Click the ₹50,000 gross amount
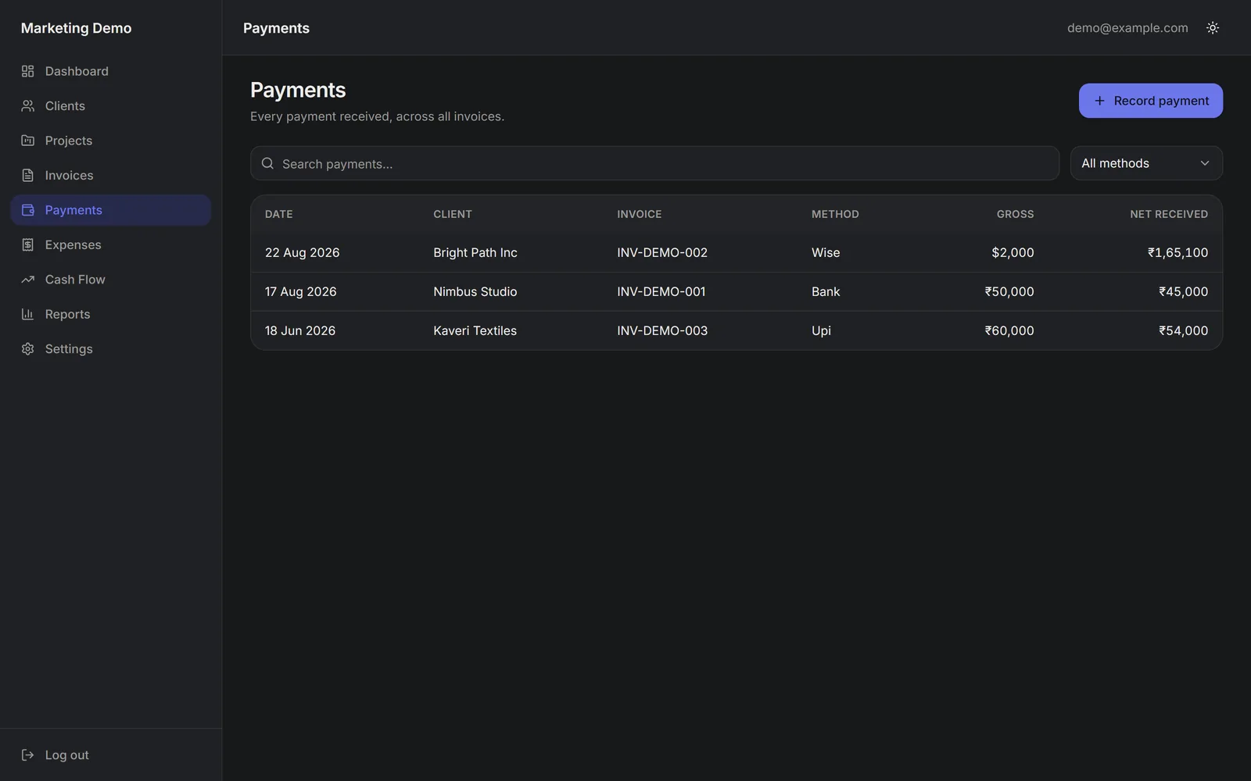This screenshot has height=781, width=1251. click(x=1009, y=291)
